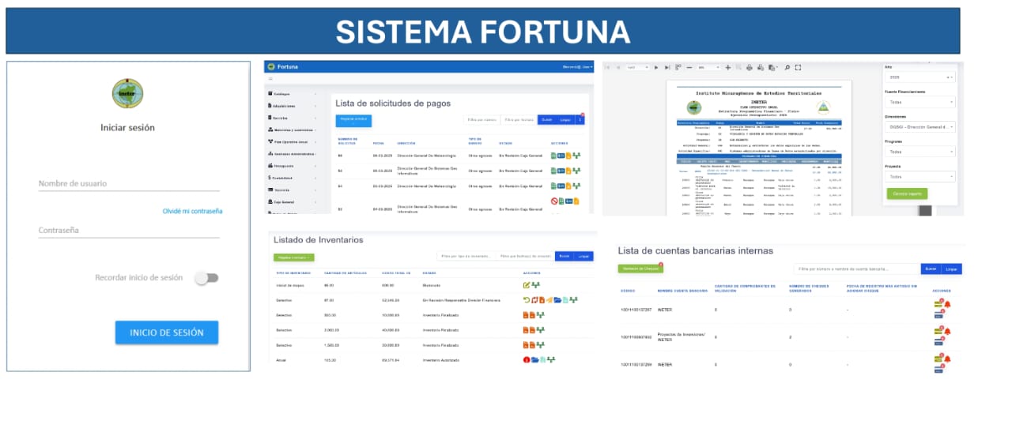Open Catálogos in the sidebar
1012x436 pixels.
292,94
